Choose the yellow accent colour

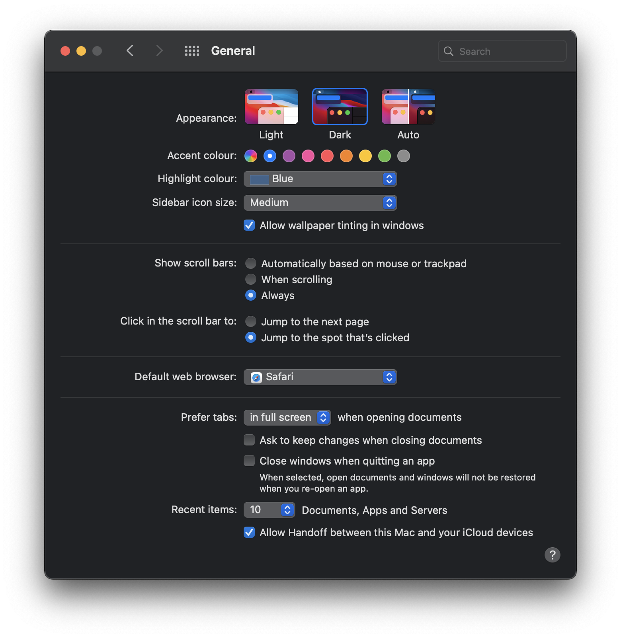click(x=365, y=156)
